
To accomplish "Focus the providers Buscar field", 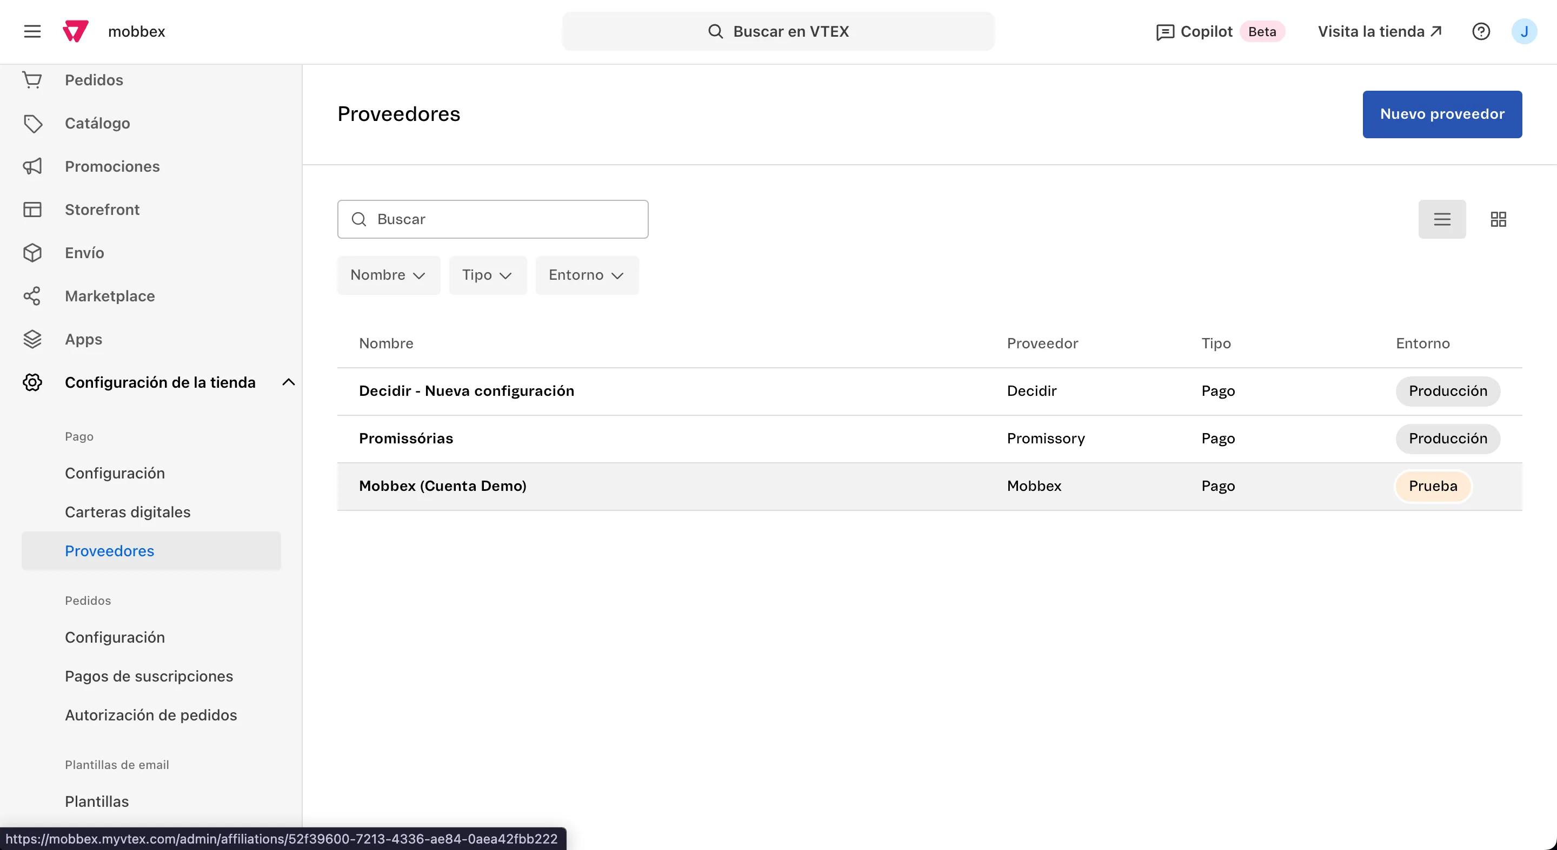I will pos(493,219).
